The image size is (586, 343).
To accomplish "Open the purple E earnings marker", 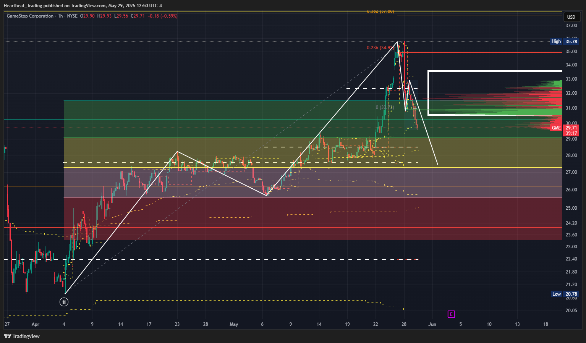I will coord(451,314).
